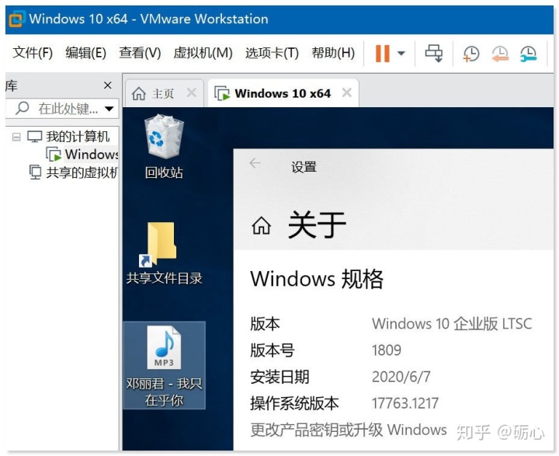Click the install date 2020/6/7
Viewport: 559px width, 456px height.
pyautogui.click(x=401, y=377)
